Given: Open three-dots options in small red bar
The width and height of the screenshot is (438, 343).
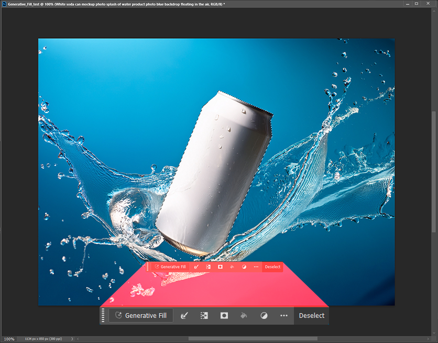Looking at the screenshot, I should pos(256,267).
